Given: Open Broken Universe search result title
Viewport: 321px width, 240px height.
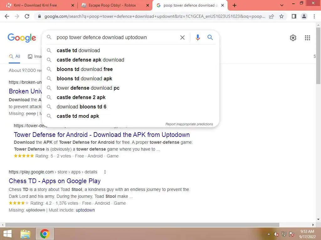Looking at the screenshot, I should 25,91.
